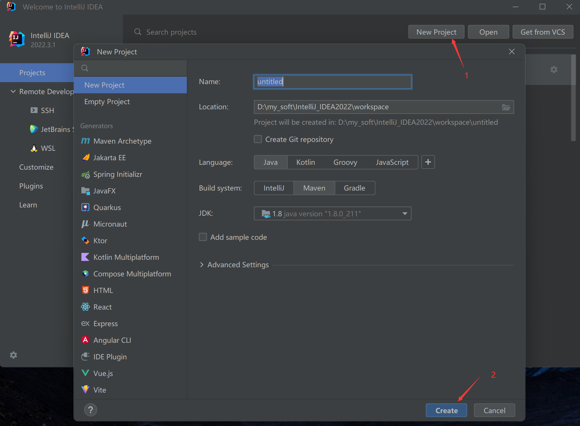Click into the project Name field
The height and width of the screenshot is (426, 580).
[x=332, y=82]
